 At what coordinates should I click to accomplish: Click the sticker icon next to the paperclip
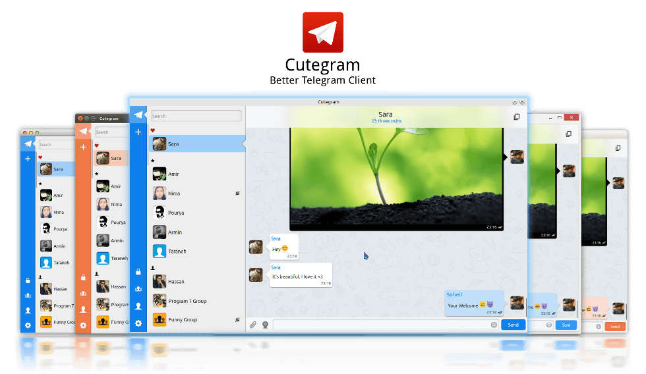[x=265, y=325]
